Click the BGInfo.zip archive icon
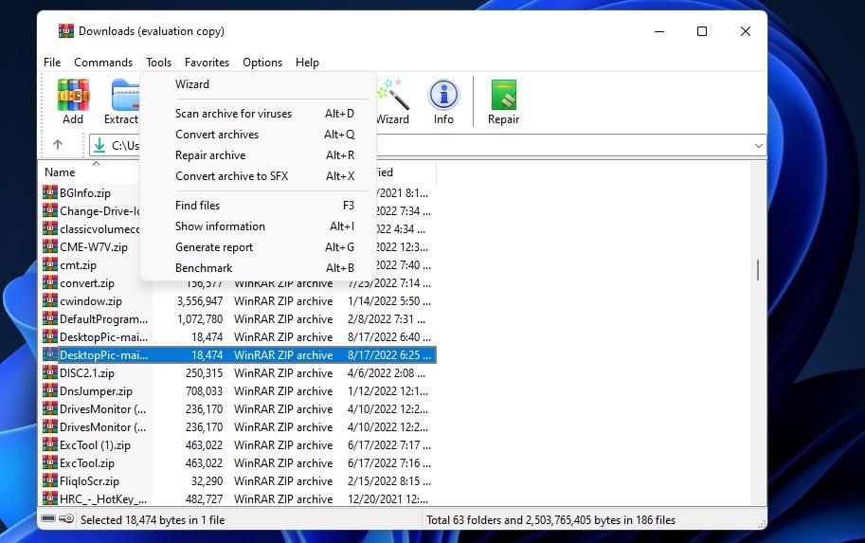Viewport: 865px width, 543px height. pyautogui.click(x=50, y=192)
